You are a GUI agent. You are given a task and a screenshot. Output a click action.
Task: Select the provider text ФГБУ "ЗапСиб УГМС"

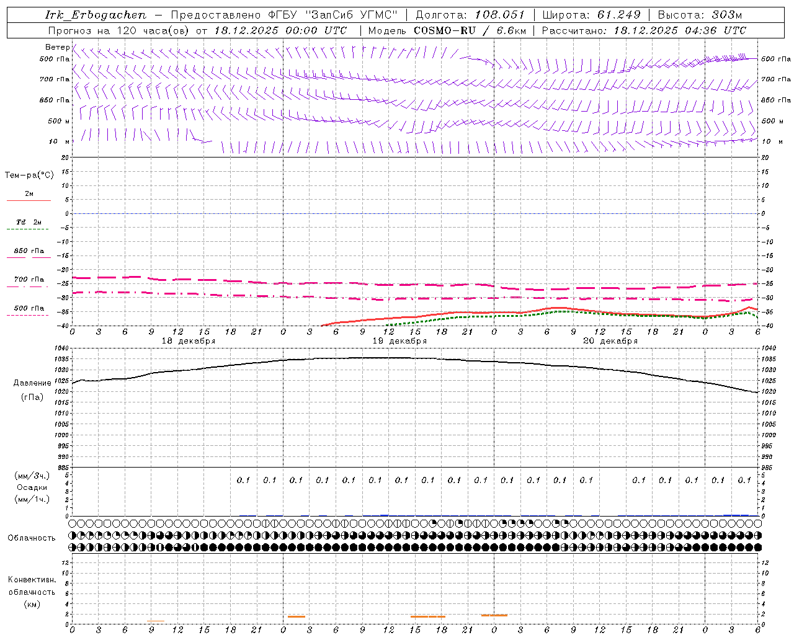(x=334, y=15)
